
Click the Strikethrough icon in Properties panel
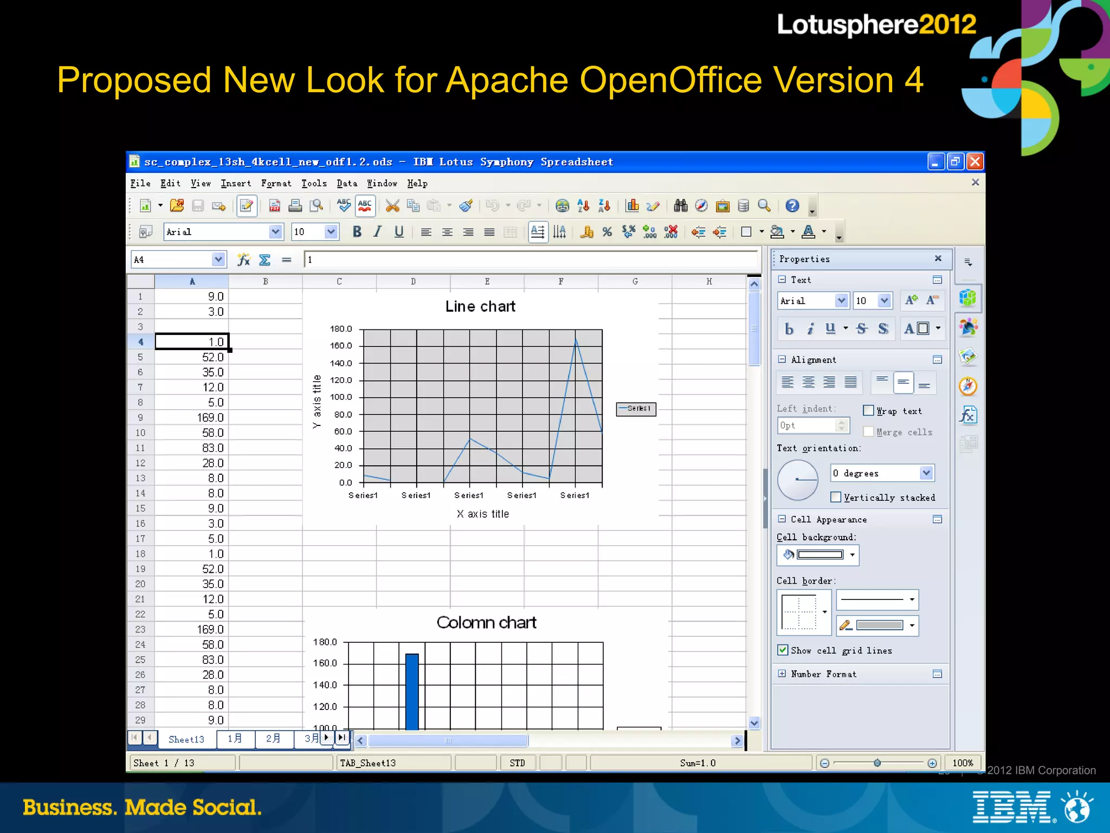point(862,328)
